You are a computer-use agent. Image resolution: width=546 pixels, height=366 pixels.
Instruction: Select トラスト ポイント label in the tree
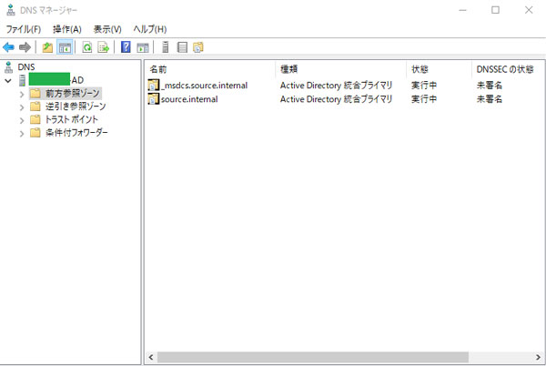[x=71, y=119]
